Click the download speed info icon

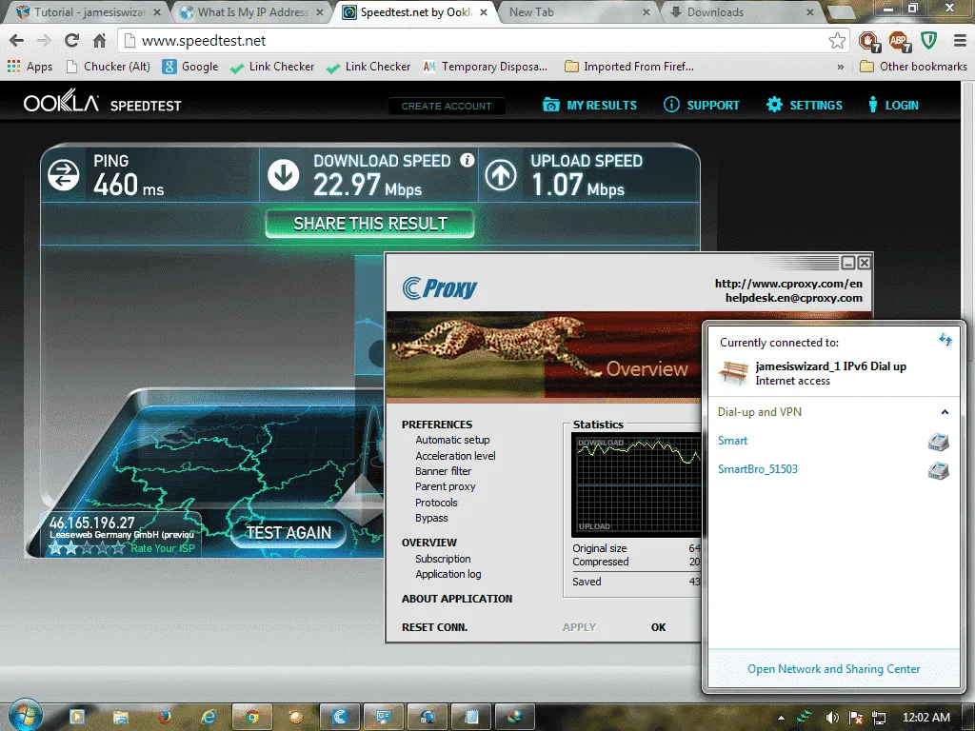pos(467,160)
